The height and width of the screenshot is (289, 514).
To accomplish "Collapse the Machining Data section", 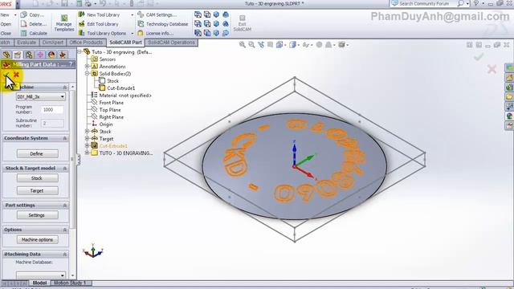I will click(x=64, y=254).
